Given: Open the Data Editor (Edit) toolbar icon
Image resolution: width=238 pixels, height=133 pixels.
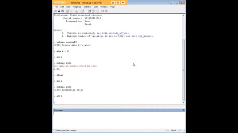Looking at the screenshot, I should tap(89, 11).
